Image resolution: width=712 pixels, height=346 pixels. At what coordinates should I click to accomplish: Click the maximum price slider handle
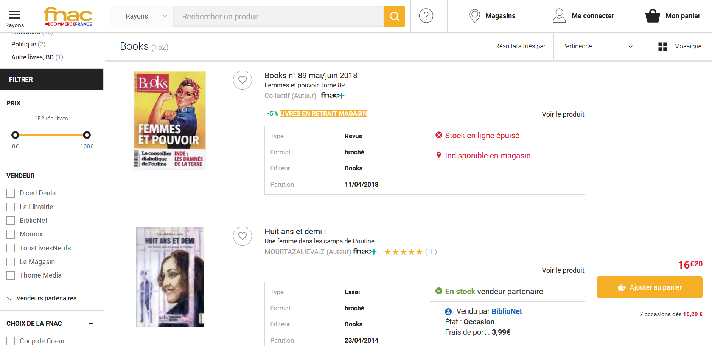pos(87,135)
